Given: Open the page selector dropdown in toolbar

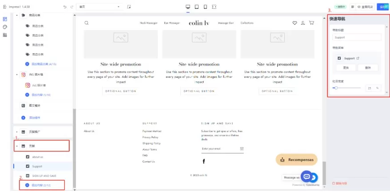Looking at the screenshot, I should point(99,7).
